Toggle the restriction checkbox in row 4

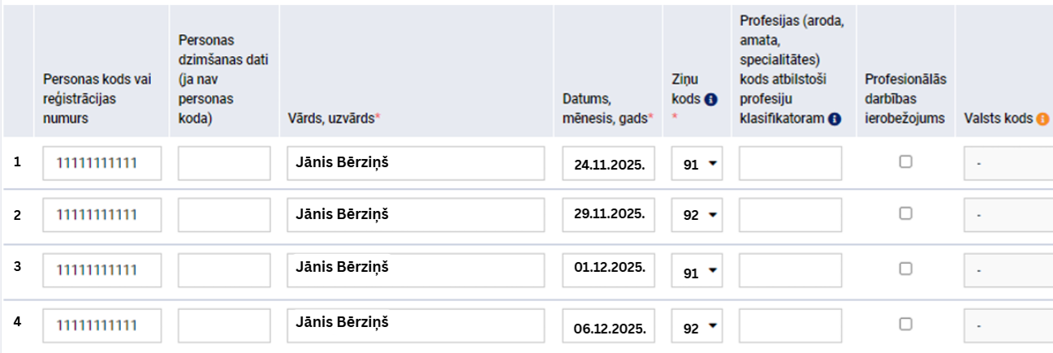[905, 324]
